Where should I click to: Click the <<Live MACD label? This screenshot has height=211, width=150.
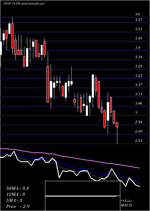(x=126, y=203)
